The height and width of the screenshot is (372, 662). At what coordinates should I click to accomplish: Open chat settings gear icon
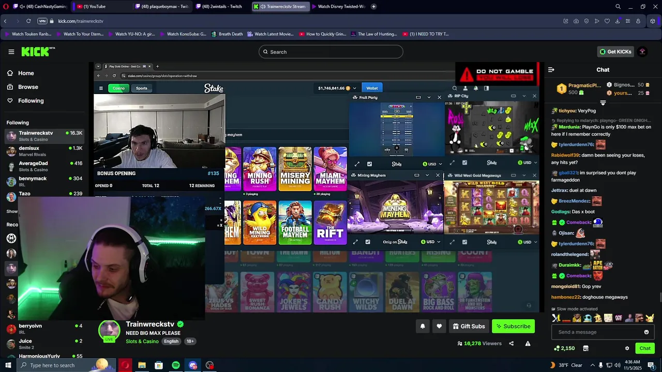pyautogui.click(x=627, y=348)
